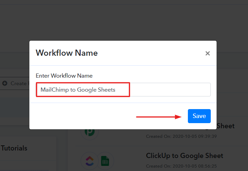Edit the MailChimp to Google Sheets name field
Screen dimensions: 248x171
coord(123,90)
